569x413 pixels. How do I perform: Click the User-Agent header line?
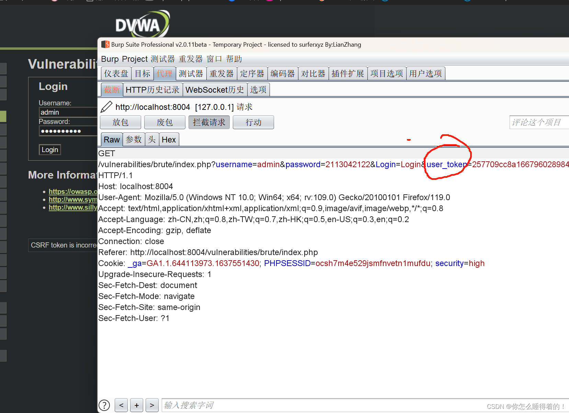coord(274,197)
